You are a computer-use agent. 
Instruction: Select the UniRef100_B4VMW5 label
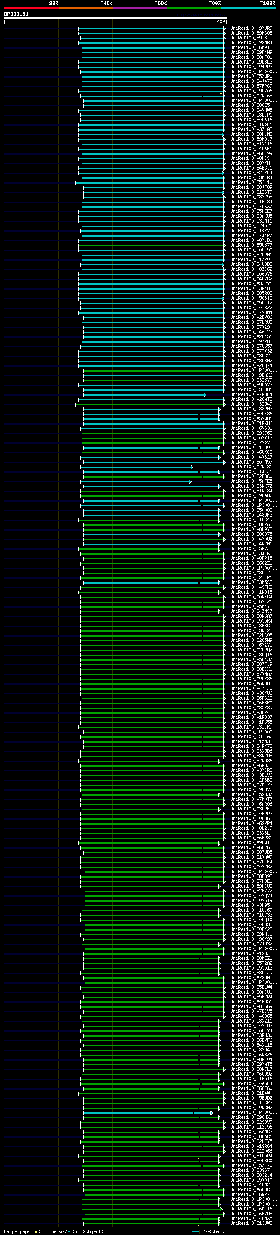point(251,110)
